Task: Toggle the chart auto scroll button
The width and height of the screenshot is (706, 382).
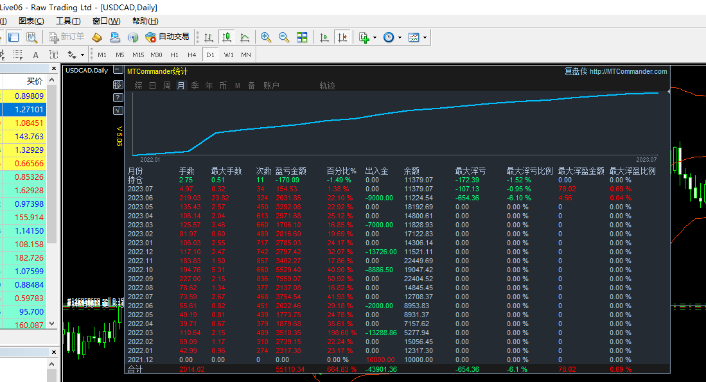Action: [x=324, y=37]
